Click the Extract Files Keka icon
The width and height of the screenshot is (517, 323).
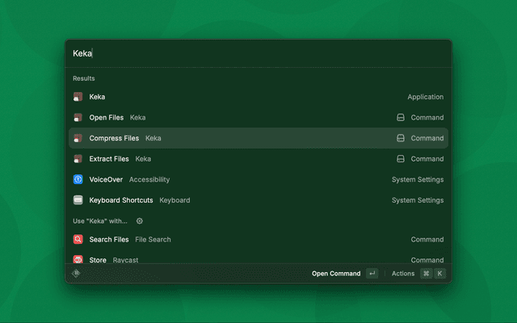point(78,159)
